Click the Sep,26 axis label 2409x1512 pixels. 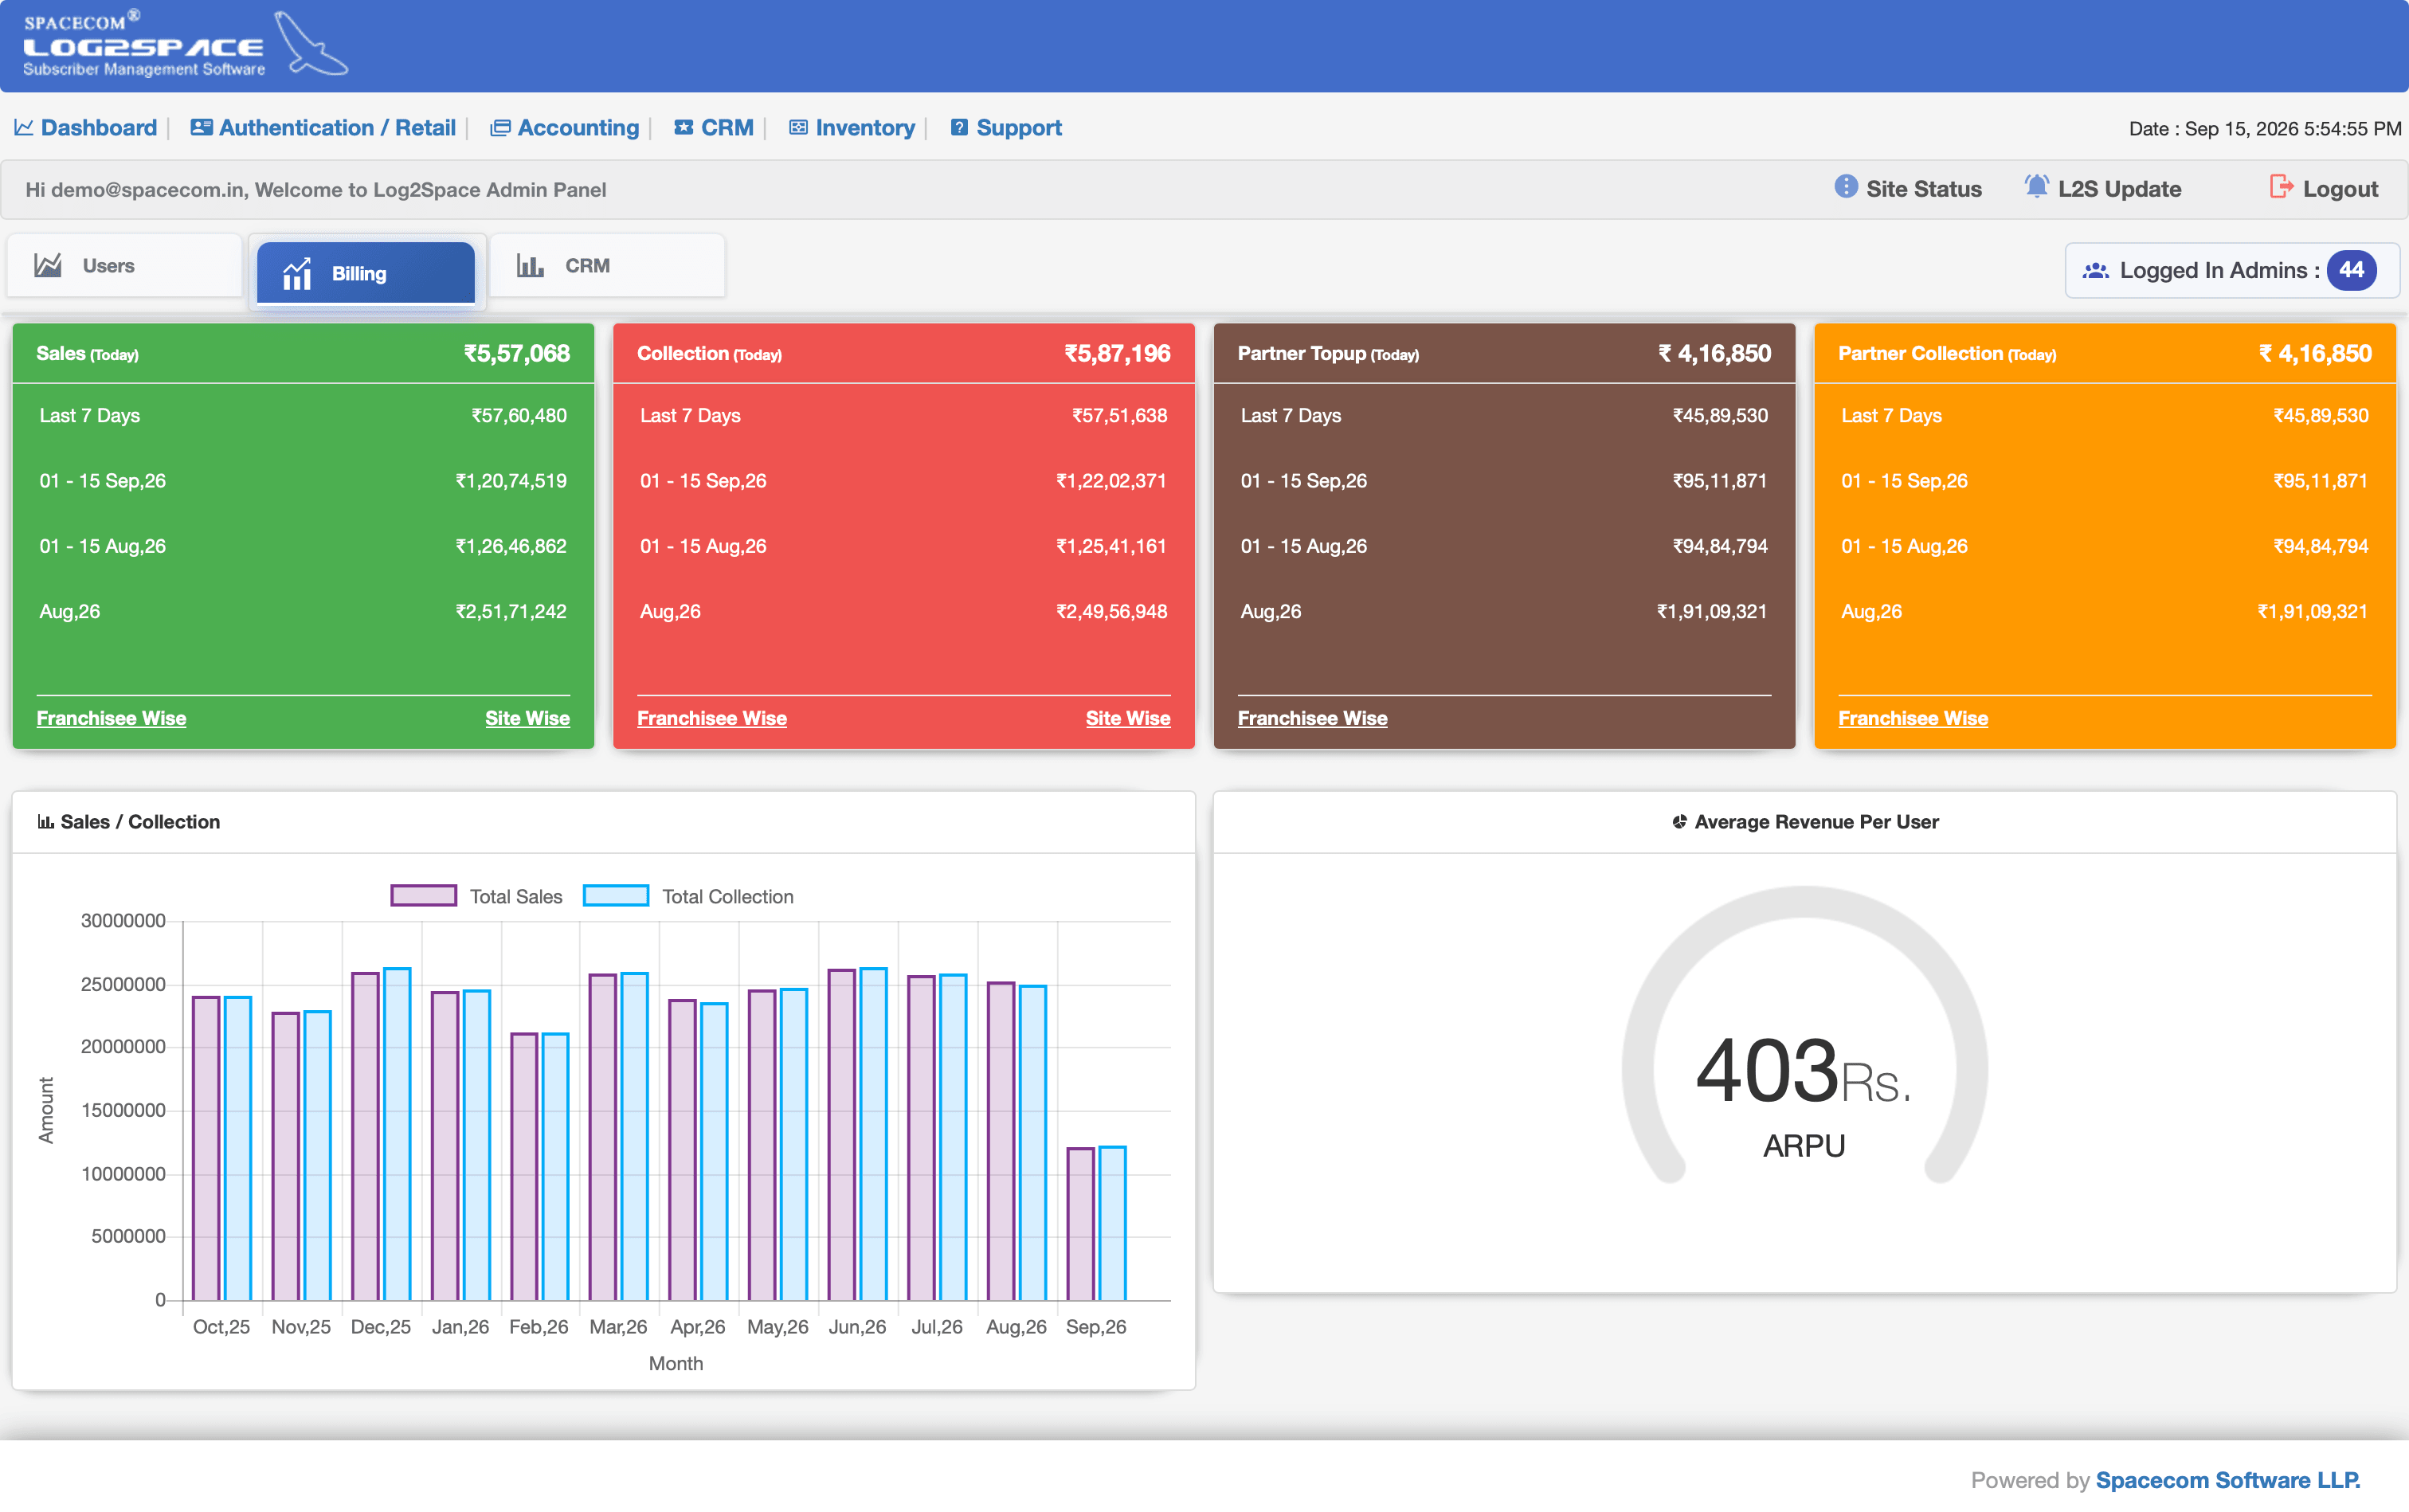pos(1096,1327)
